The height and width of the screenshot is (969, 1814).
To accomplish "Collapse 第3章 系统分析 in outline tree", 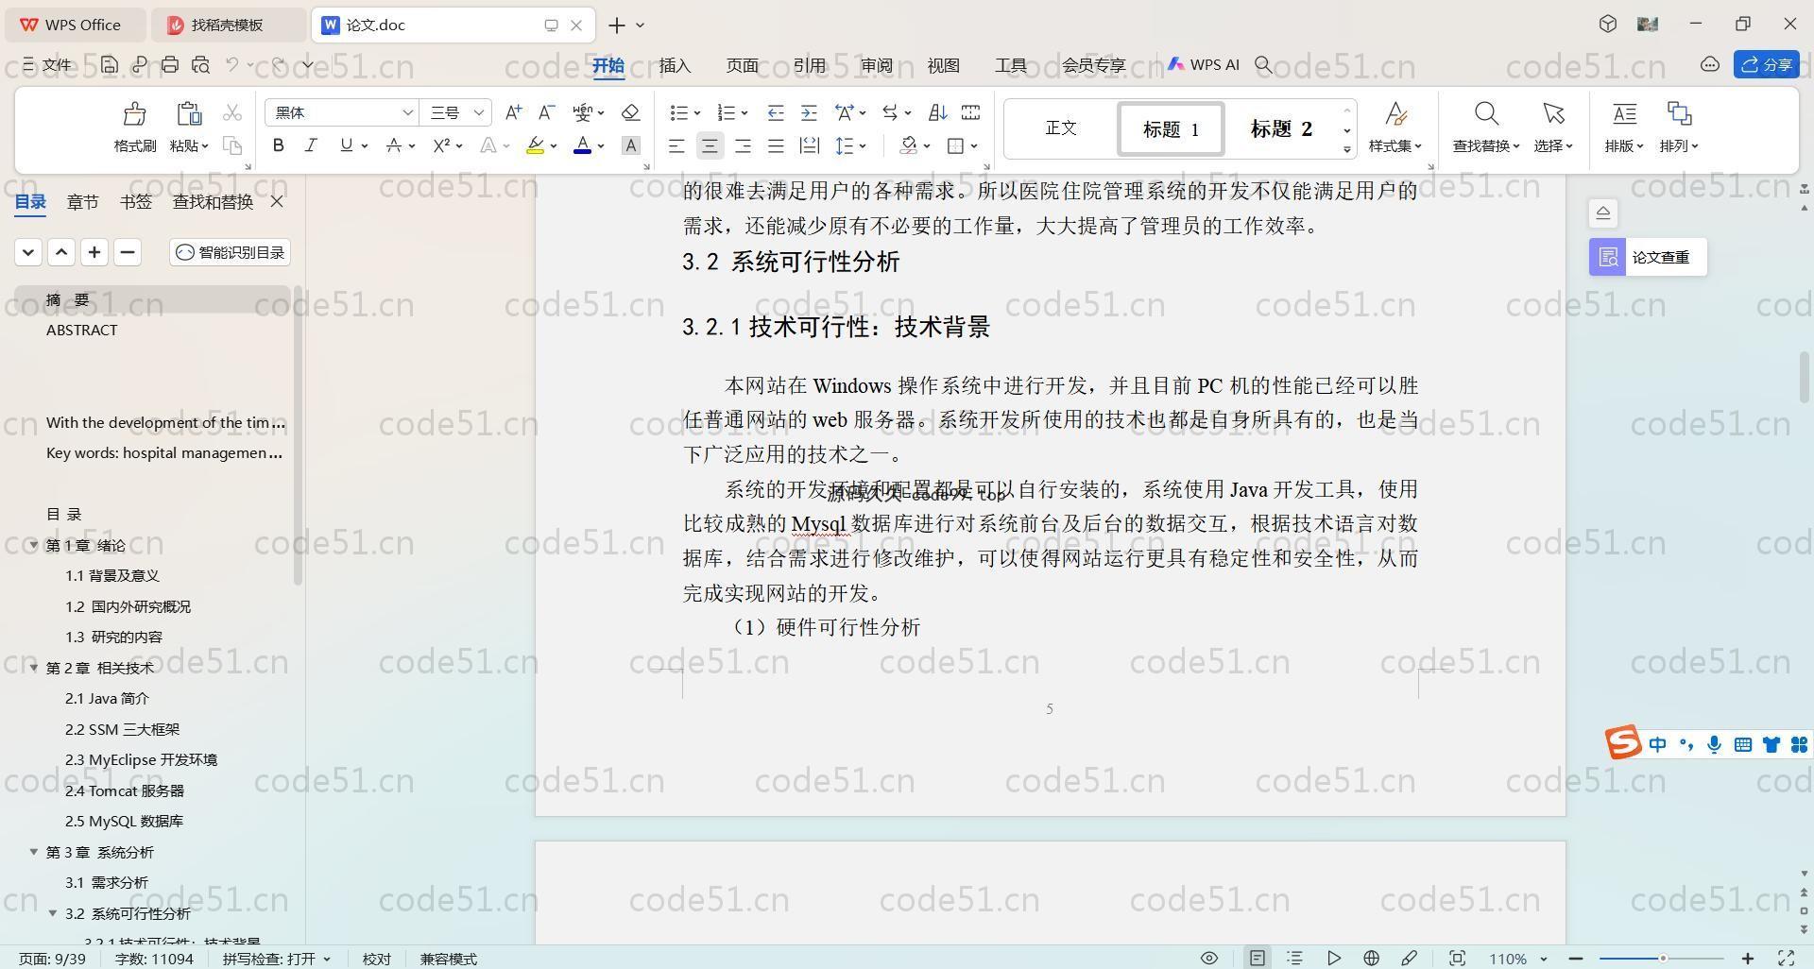I will 34,852.
